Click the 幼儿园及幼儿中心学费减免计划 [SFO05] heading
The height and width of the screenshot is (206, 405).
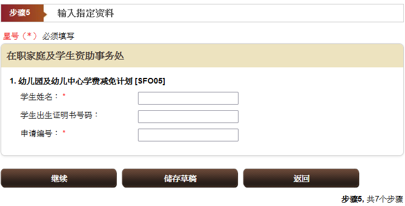[x=87, y=81]
